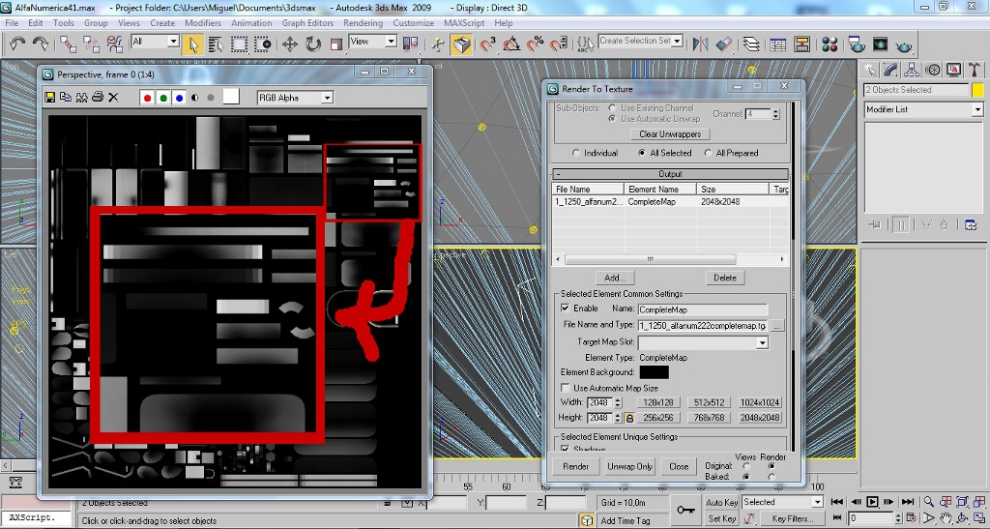Set the map size to 1024x1024
The width and height of the screenshot is (990, 529).
[761, 402]
